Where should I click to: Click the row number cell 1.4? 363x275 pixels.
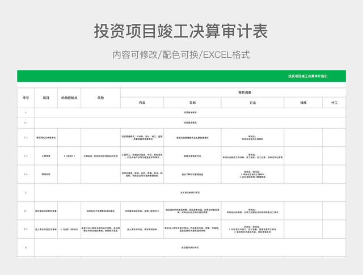26,174
